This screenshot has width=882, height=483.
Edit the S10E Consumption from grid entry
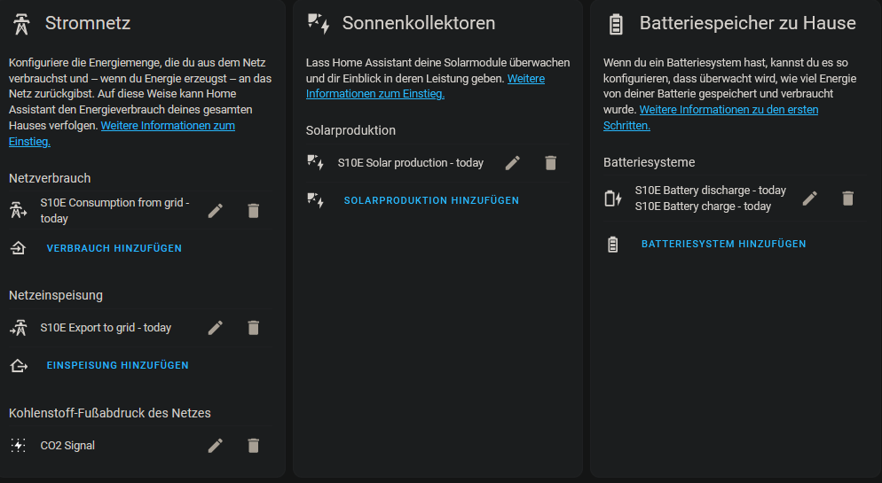pyautogui.click(x=216, y=211)
